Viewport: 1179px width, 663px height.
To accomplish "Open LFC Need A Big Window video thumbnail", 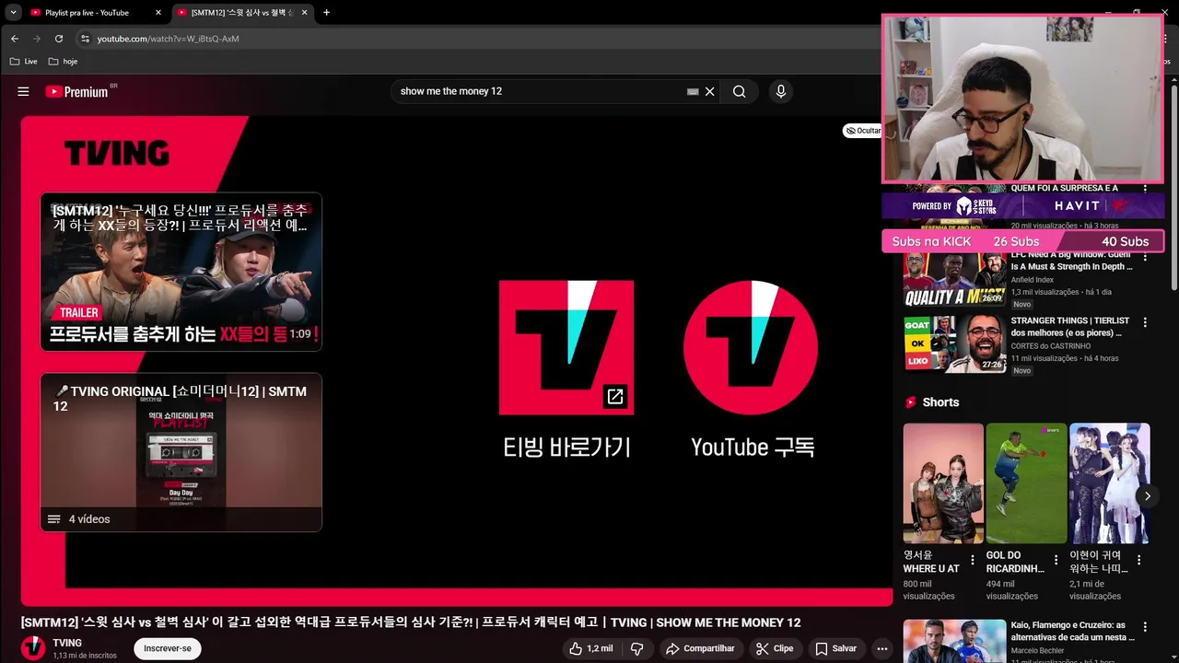I will click(x=954, y=280).
